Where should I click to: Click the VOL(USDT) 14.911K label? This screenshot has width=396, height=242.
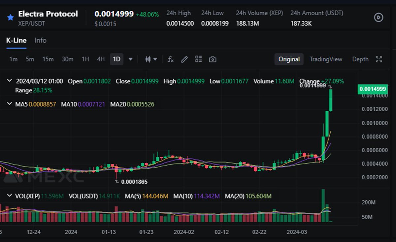(94, 196)
